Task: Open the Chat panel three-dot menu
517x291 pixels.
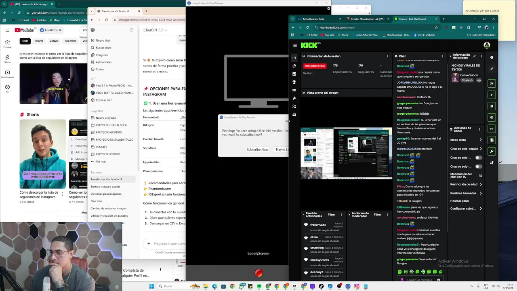Action: tap(443, 56)
